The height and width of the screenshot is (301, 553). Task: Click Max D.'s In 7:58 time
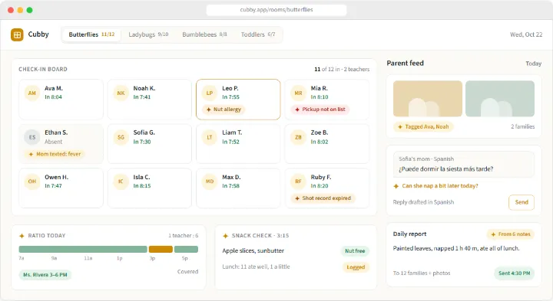[230, 186]
